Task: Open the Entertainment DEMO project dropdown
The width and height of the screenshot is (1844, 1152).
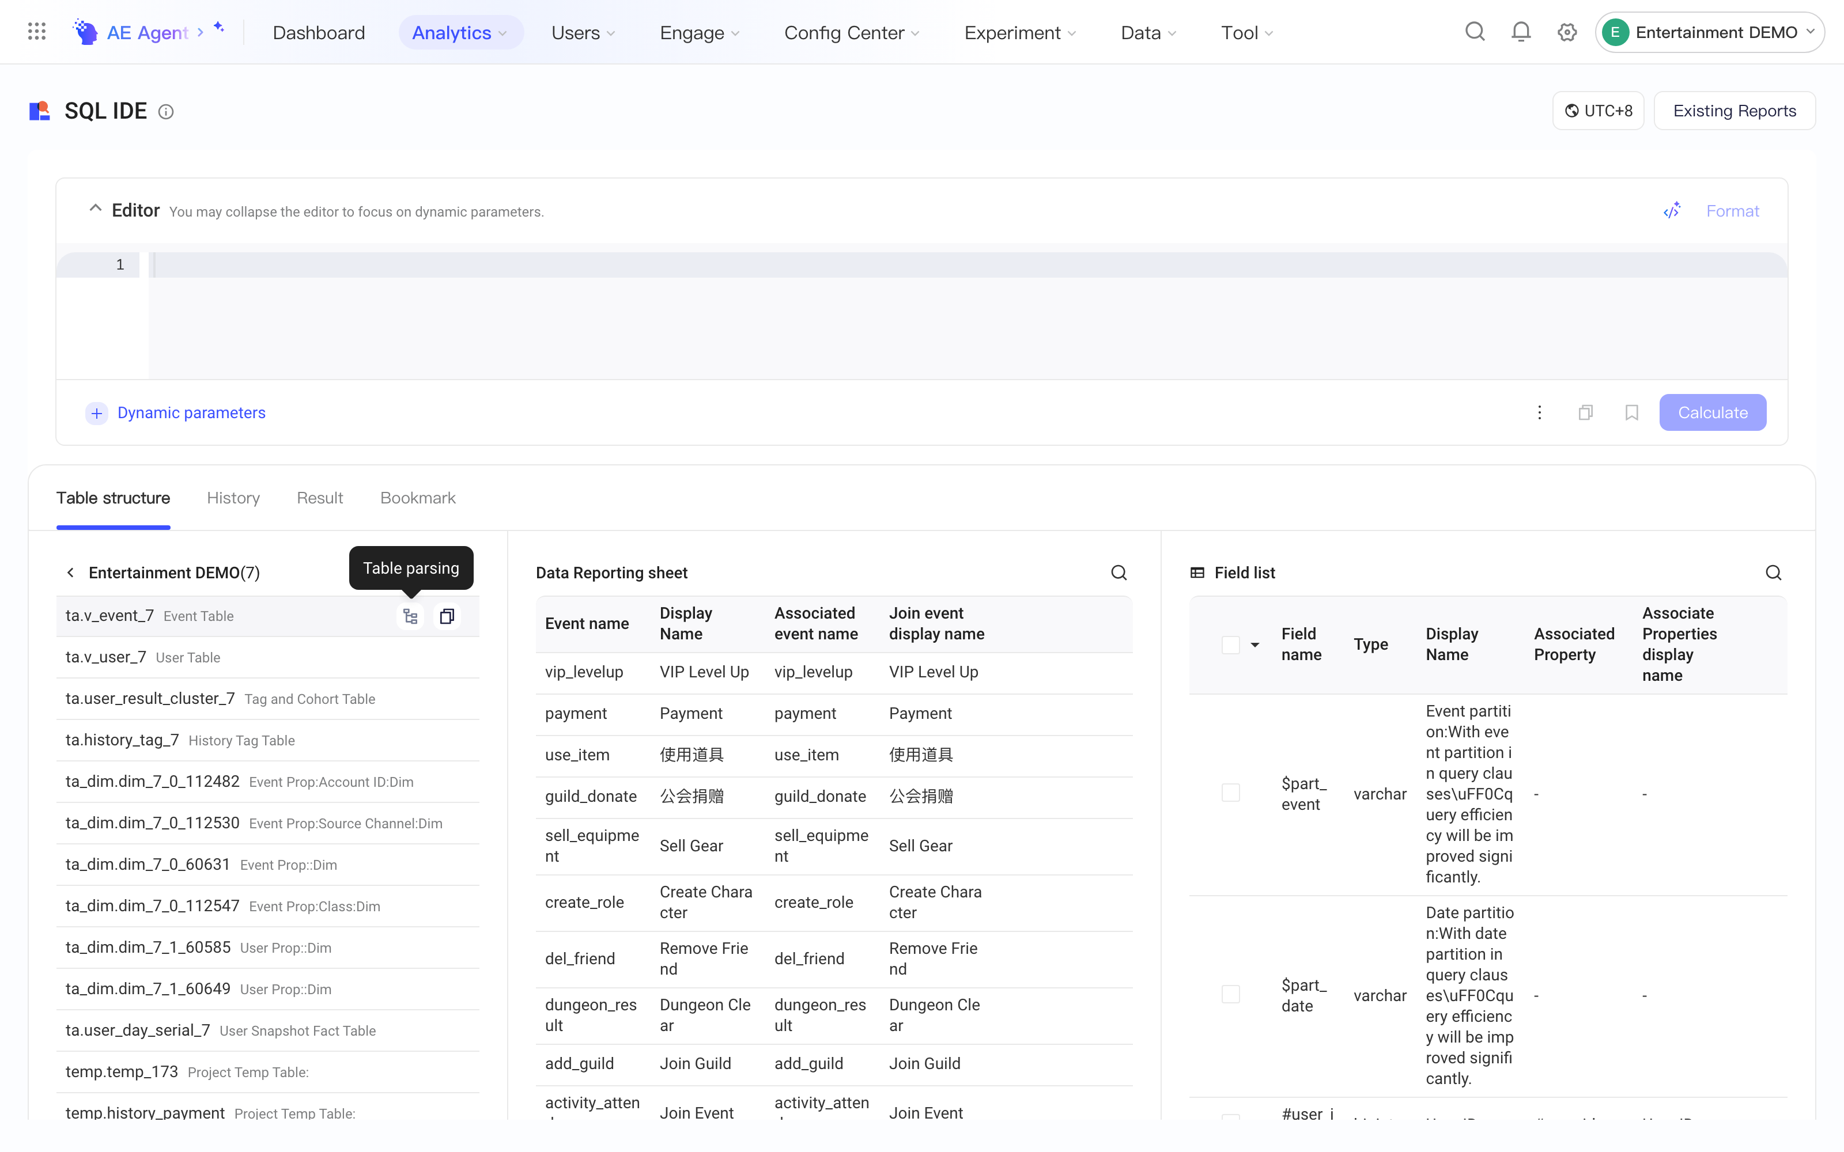Action: tap(1709, 32)
